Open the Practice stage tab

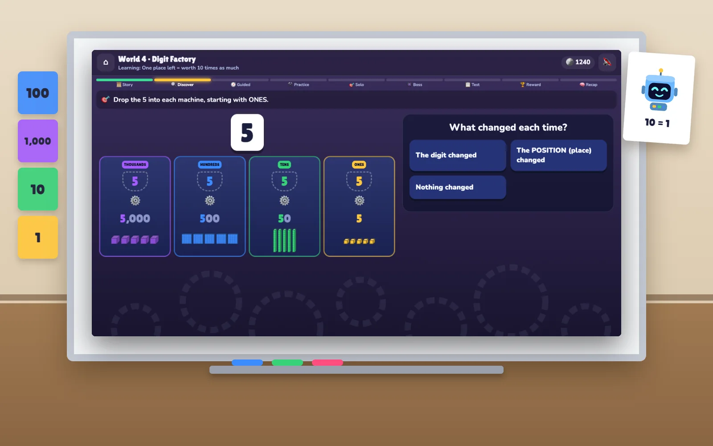pyautogui.click(x=299, y=84)
